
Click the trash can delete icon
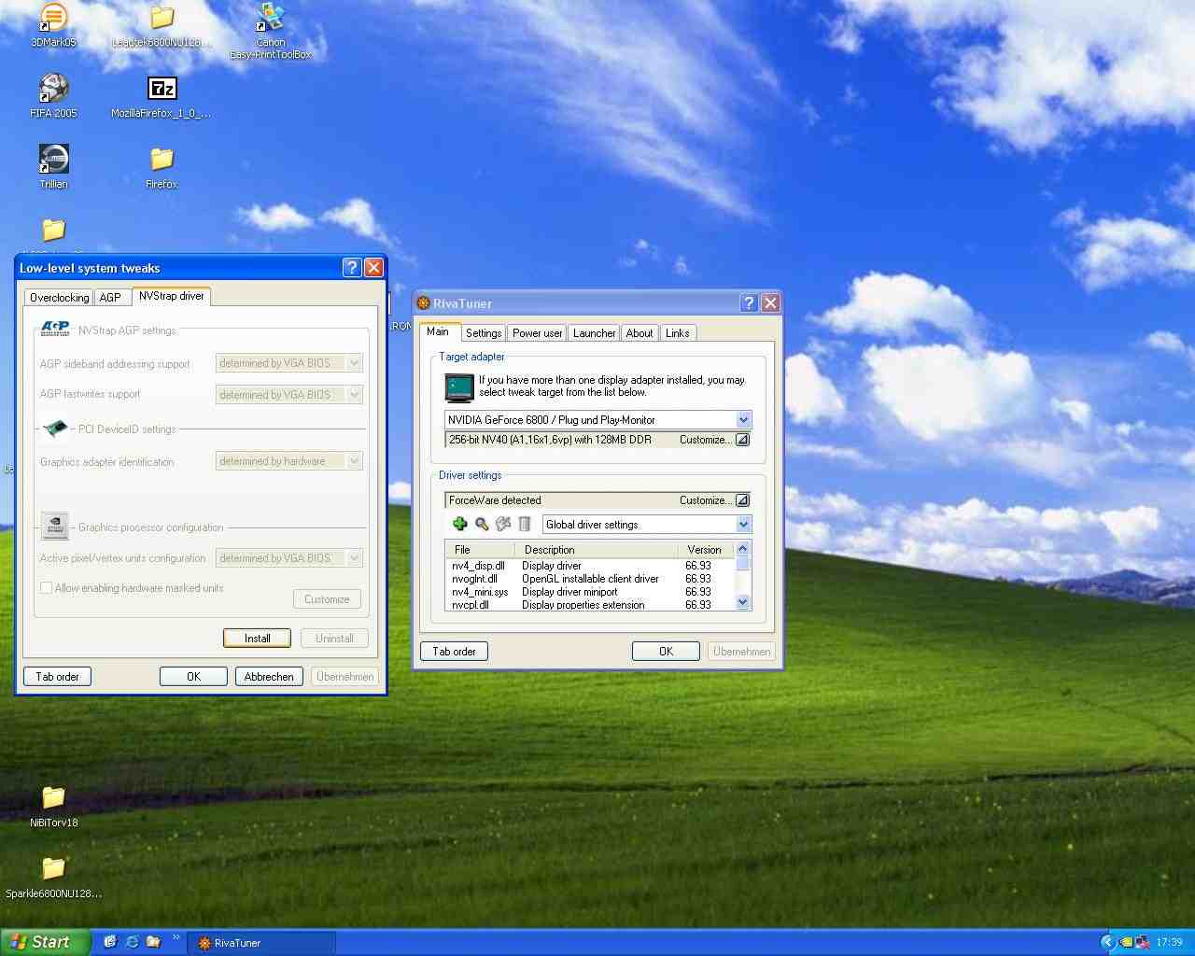click(525, 524)
